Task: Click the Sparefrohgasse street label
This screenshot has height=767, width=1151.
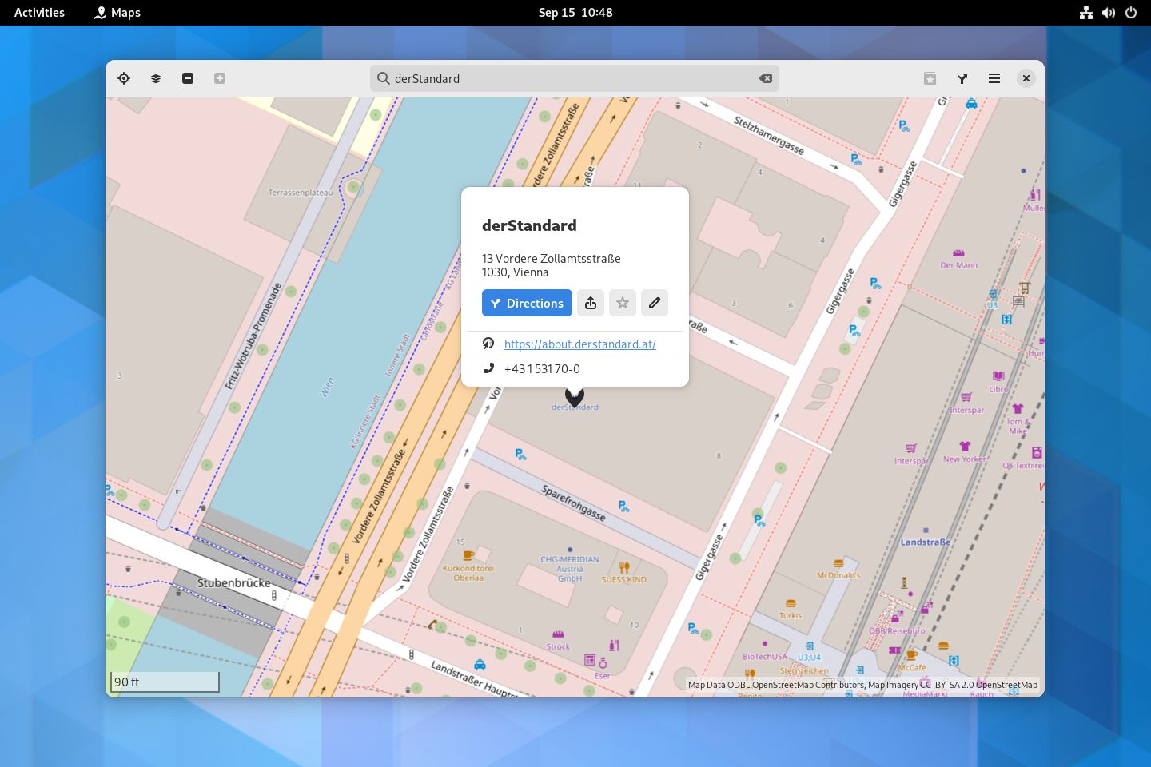Action: 573,503
